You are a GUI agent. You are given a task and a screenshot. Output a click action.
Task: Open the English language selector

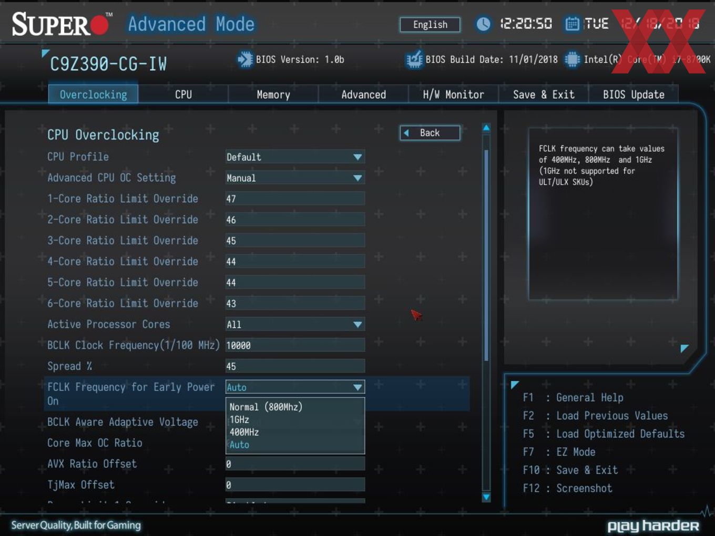(x=430, y=25)
